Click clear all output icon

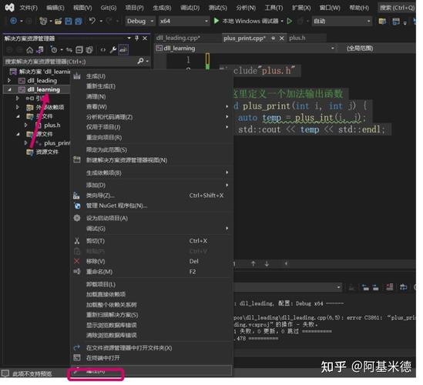click(390, 287)
